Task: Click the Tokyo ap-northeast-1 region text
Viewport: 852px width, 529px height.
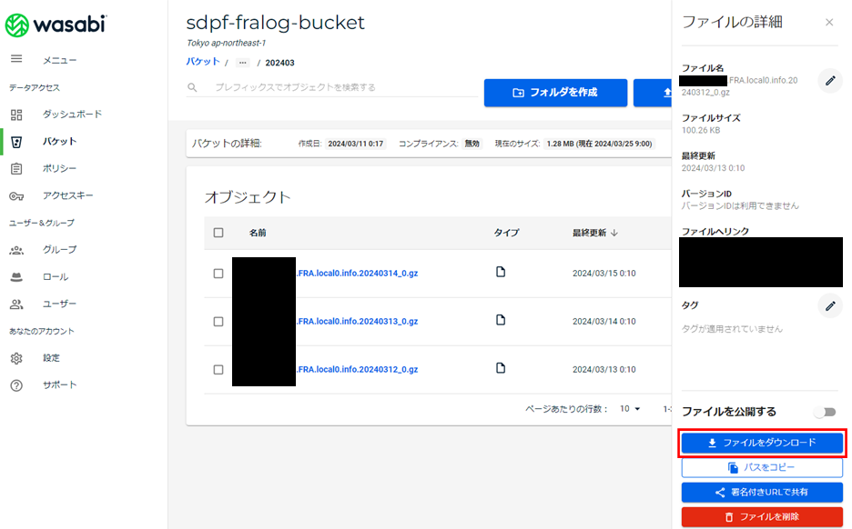Action: coord(226,43)
